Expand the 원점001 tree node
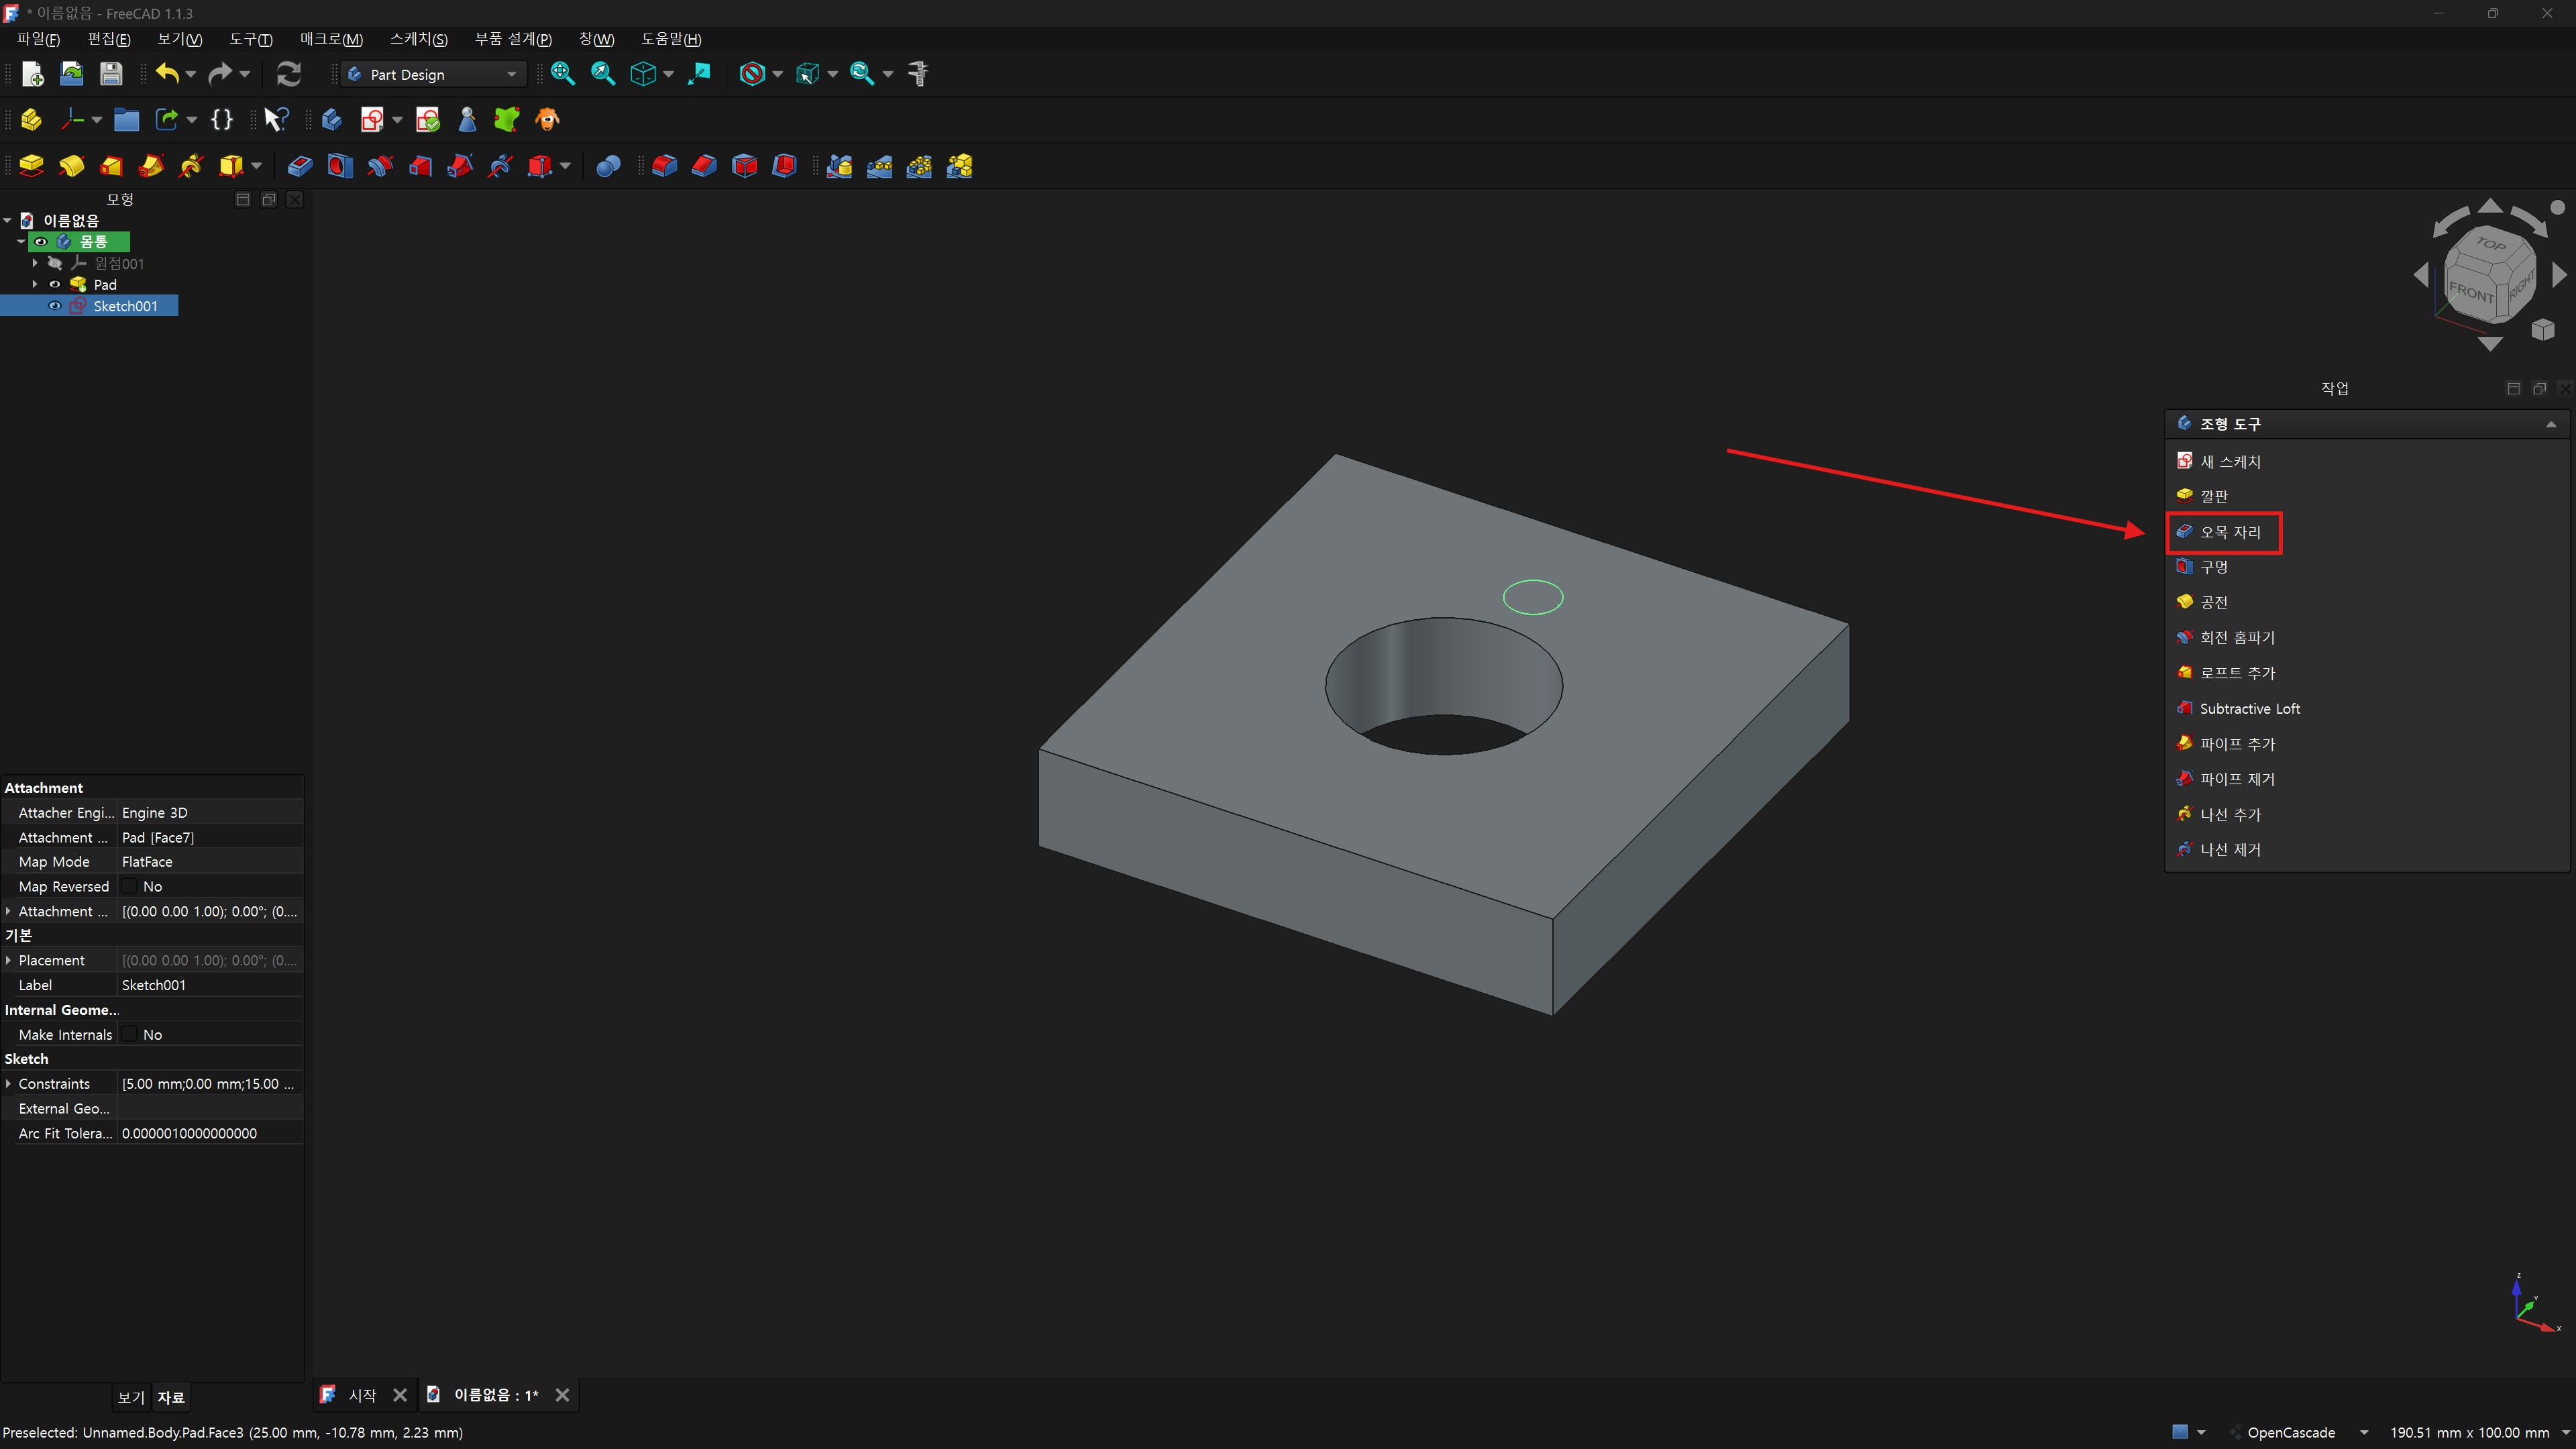 35,263
